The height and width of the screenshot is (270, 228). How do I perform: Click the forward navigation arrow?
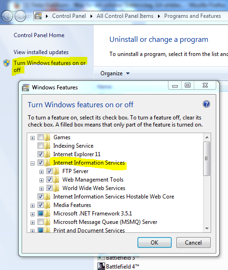[x=20, y=16]
